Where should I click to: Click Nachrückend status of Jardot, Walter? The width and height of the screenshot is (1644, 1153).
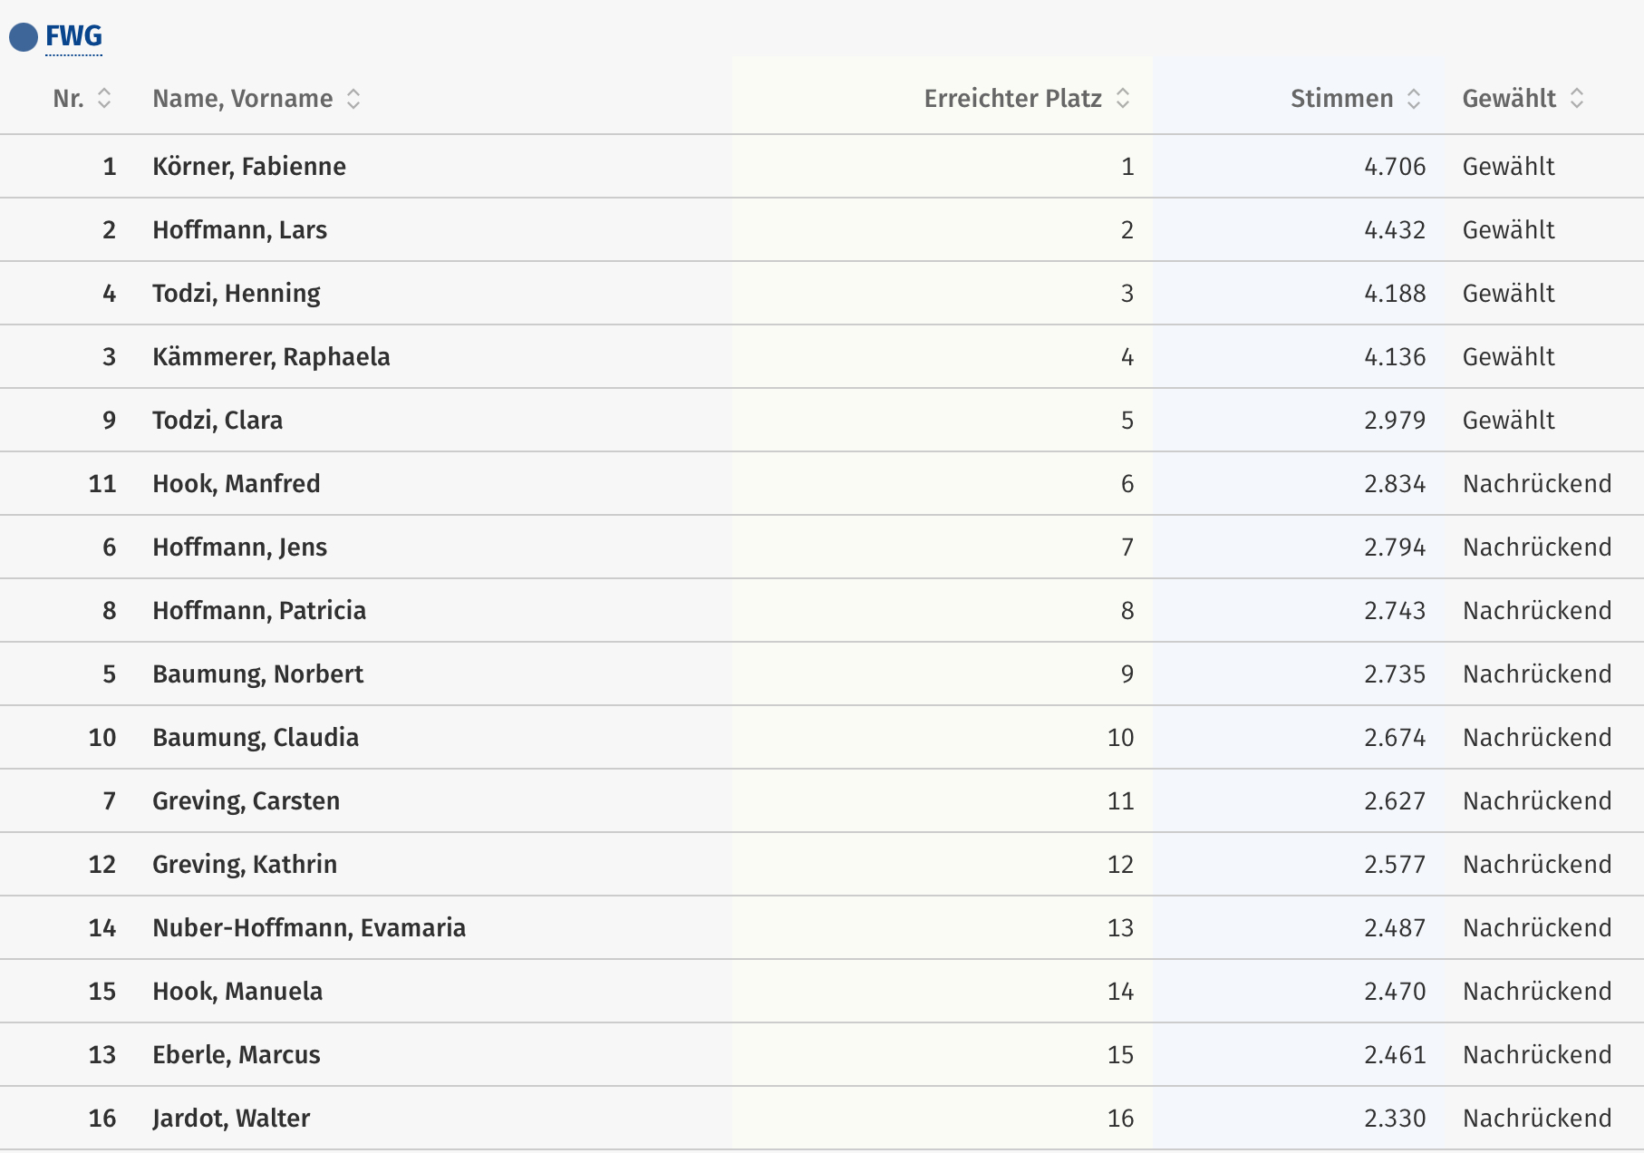coord(1537,1119)
